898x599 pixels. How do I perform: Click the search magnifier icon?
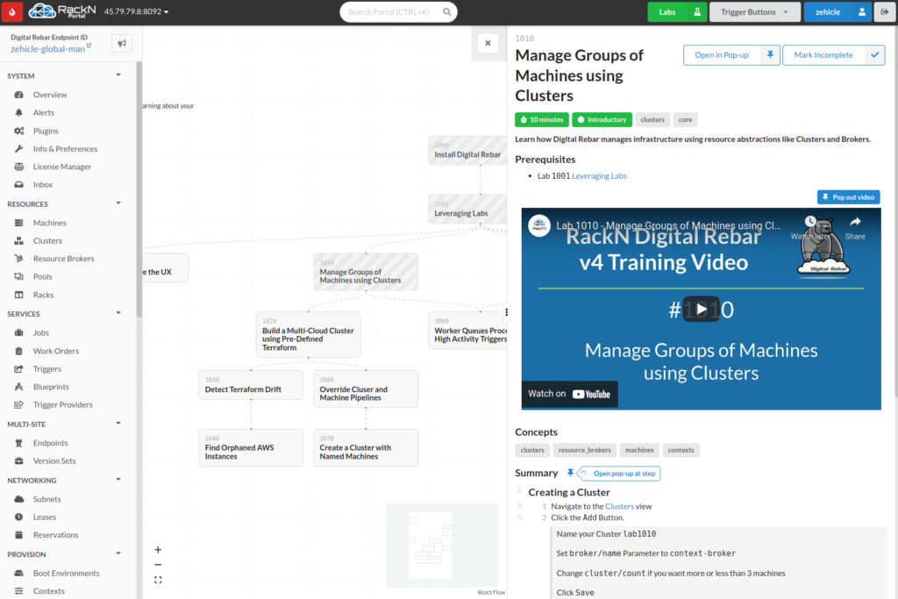pyautogui.click(x=446, y=12)
